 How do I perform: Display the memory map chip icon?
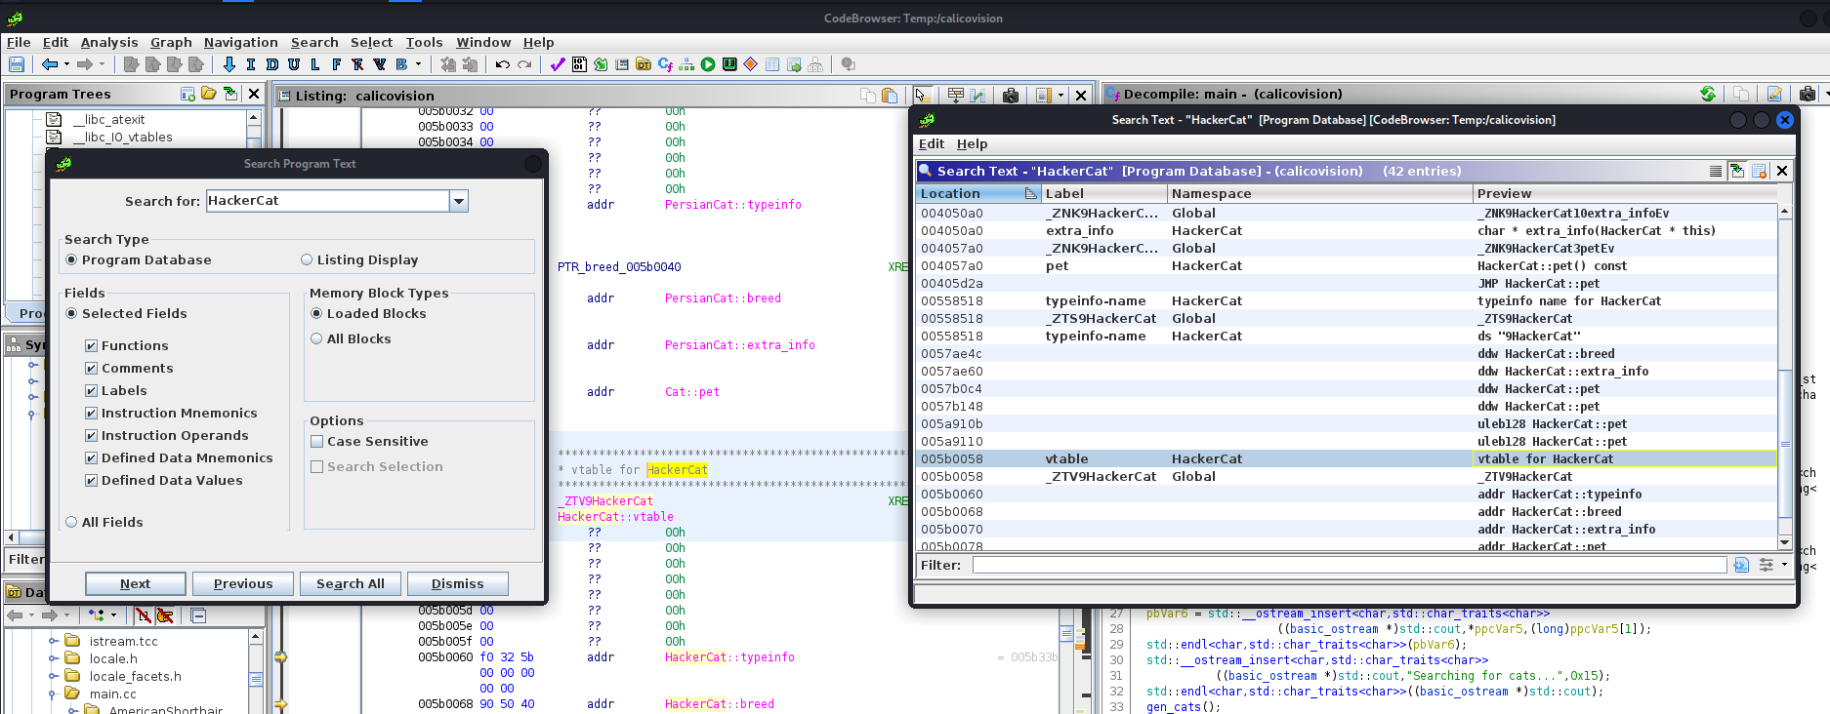click(729, 64)
